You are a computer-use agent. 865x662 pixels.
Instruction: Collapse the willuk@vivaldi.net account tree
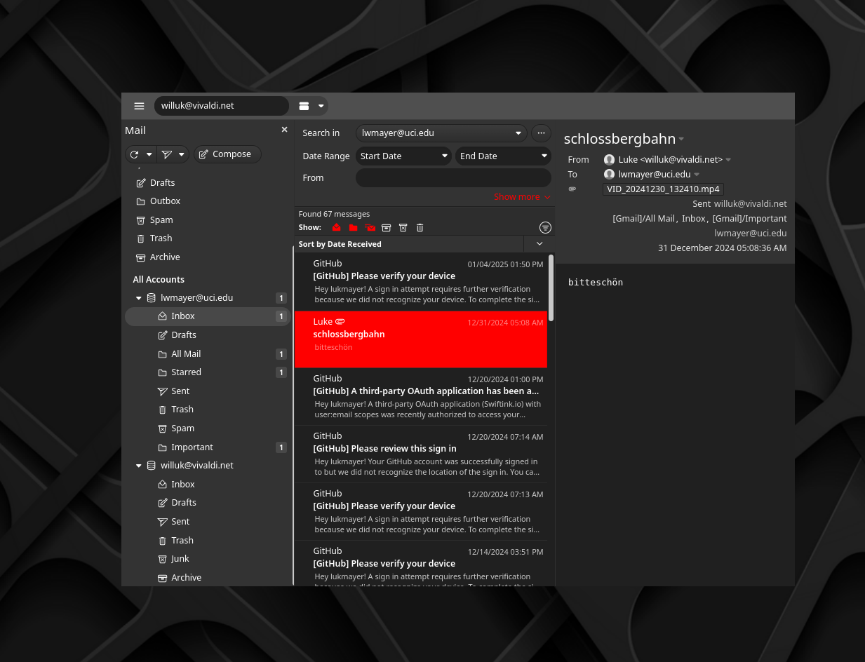[139, 466]
